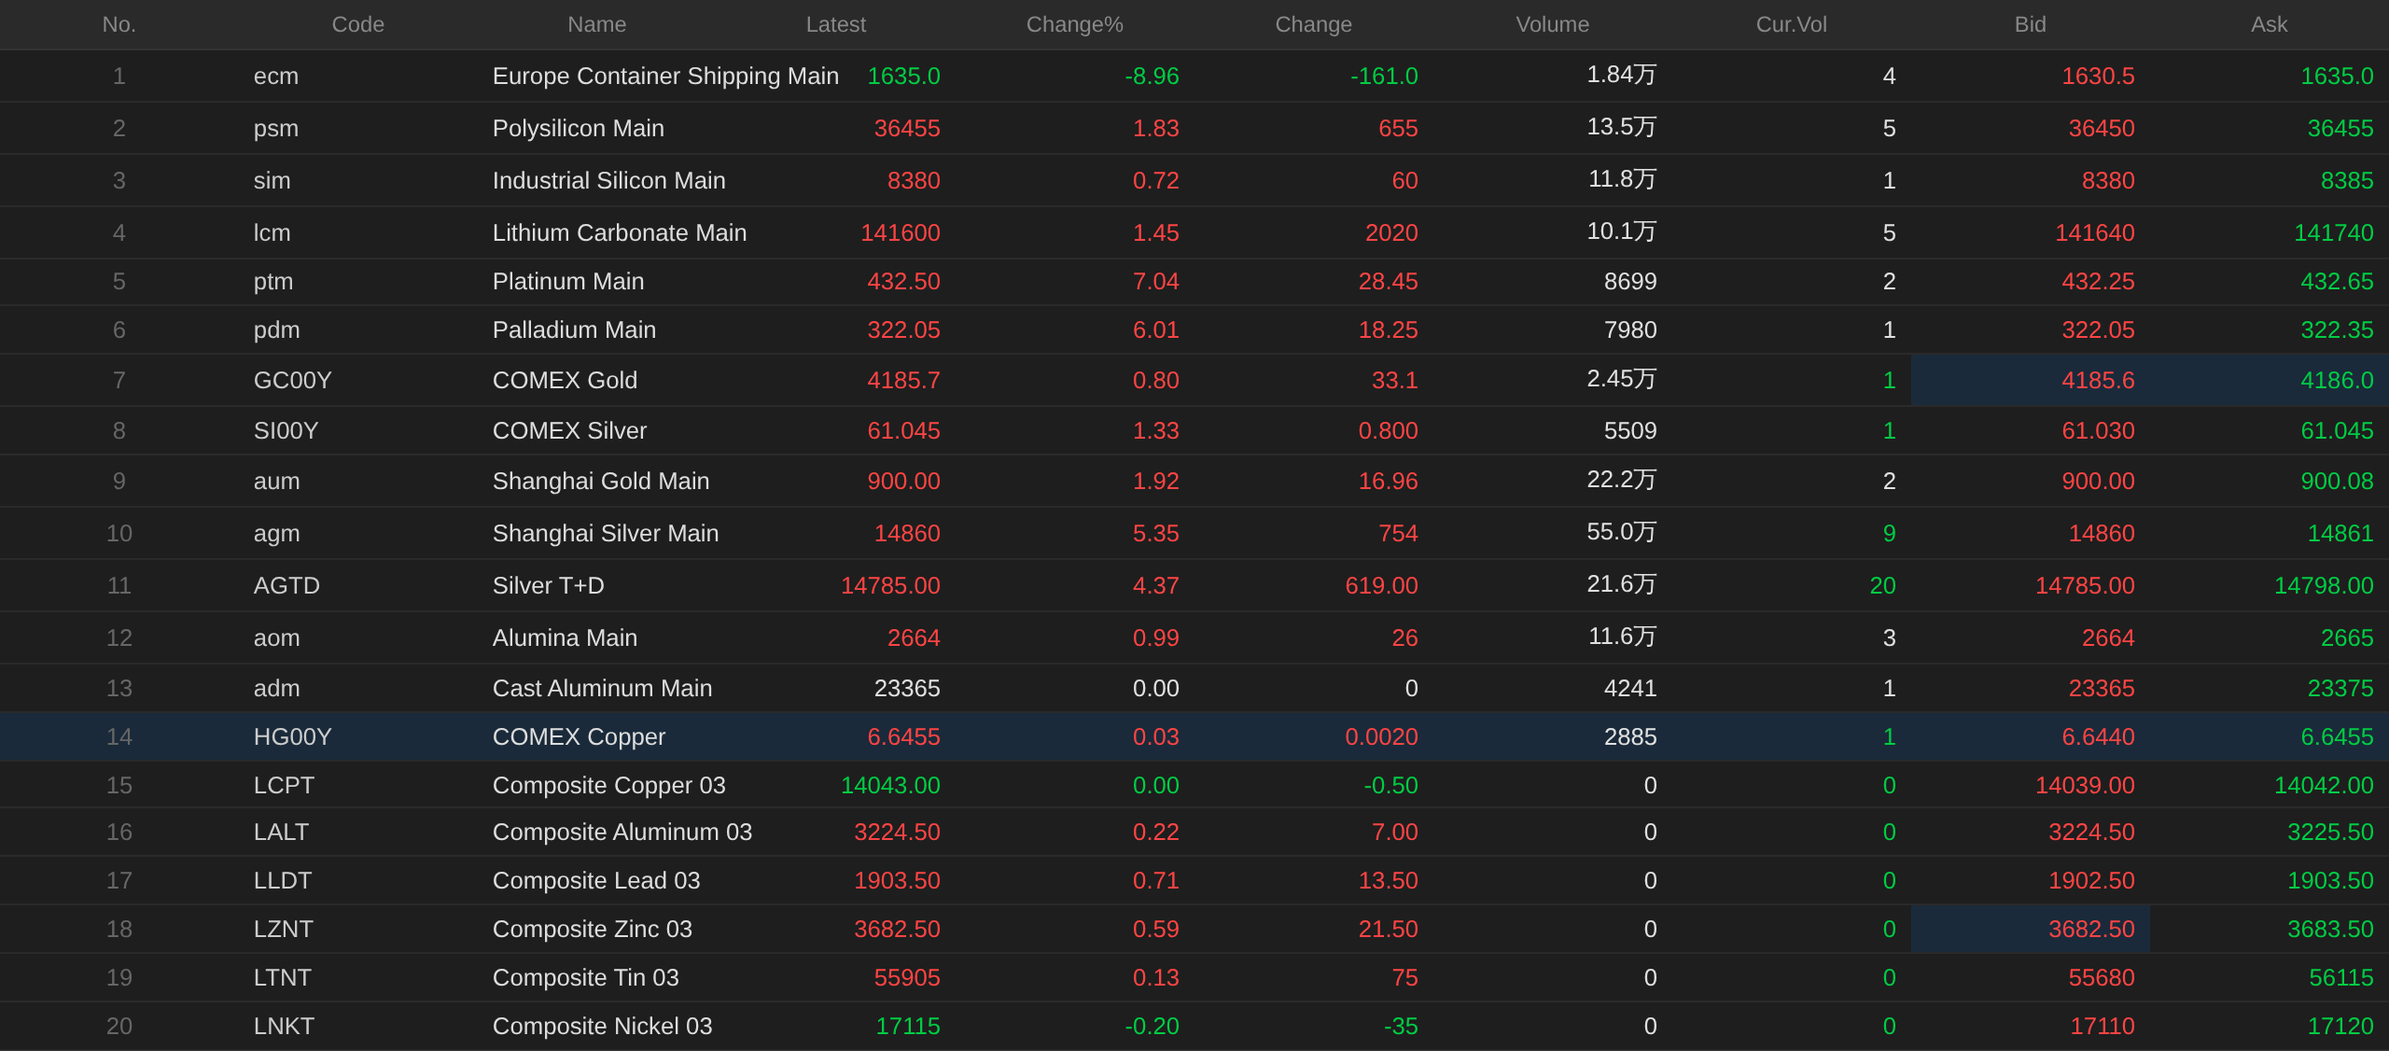Sort by the Name column header
Screen dimensions: 2389x1064
click(596, 24)
